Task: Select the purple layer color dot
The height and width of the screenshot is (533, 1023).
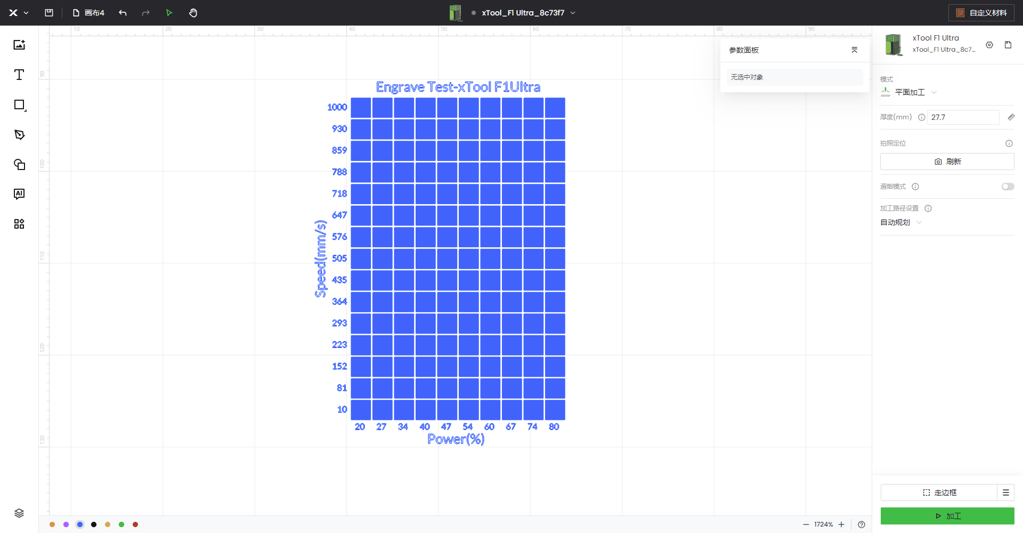Action: (66, 524)
